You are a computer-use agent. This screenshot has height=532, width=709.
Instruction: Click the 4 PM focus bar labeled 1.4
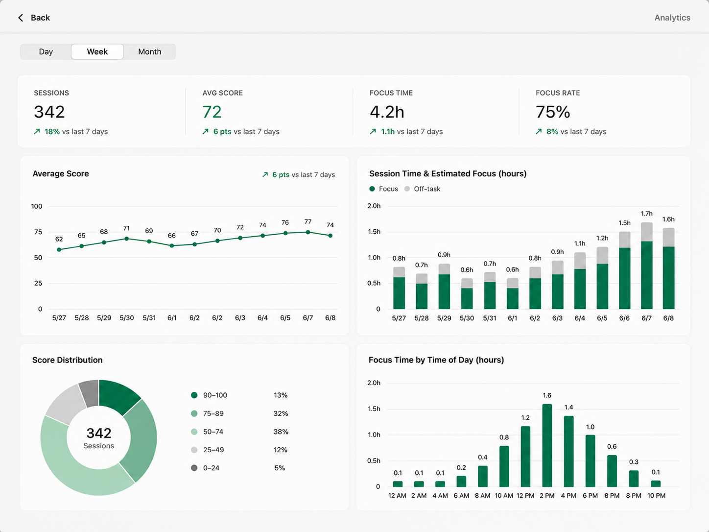pos(568,451)
